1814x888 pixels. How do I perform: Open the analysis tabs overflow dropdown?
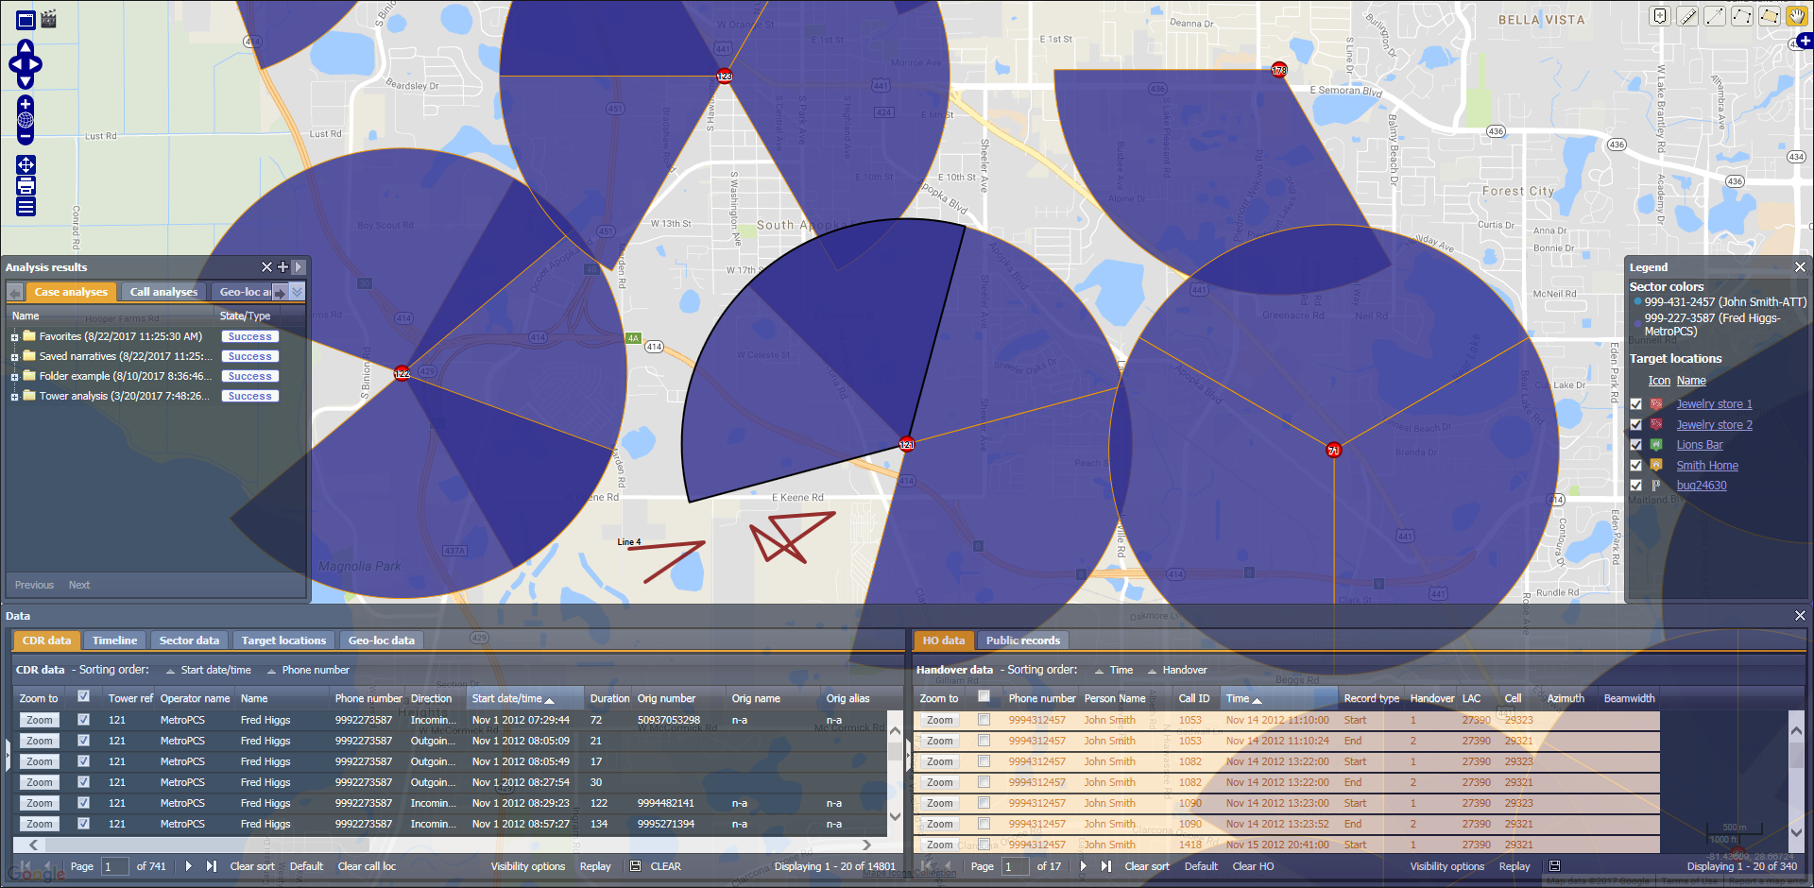[x=298, y=292]
